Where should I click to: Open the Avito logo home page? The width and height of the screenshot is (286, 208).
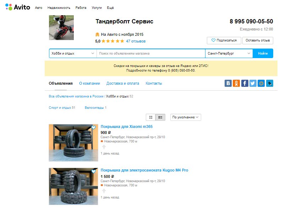pyautogui.click(x=18, y=7)
